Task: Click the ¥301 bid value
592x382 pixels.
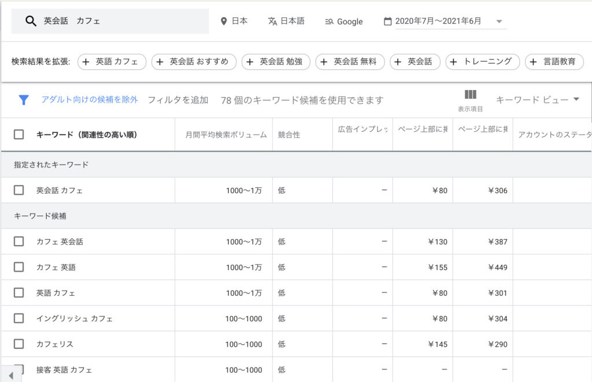Action: (498, 293)
